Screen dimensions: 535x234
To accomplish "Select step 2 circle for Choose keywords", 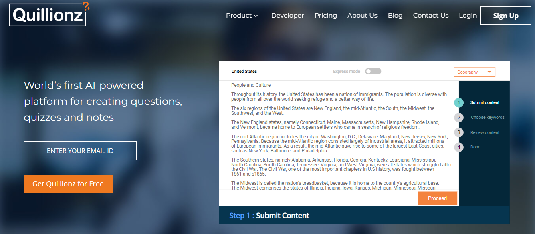I will tap(459, 117).
